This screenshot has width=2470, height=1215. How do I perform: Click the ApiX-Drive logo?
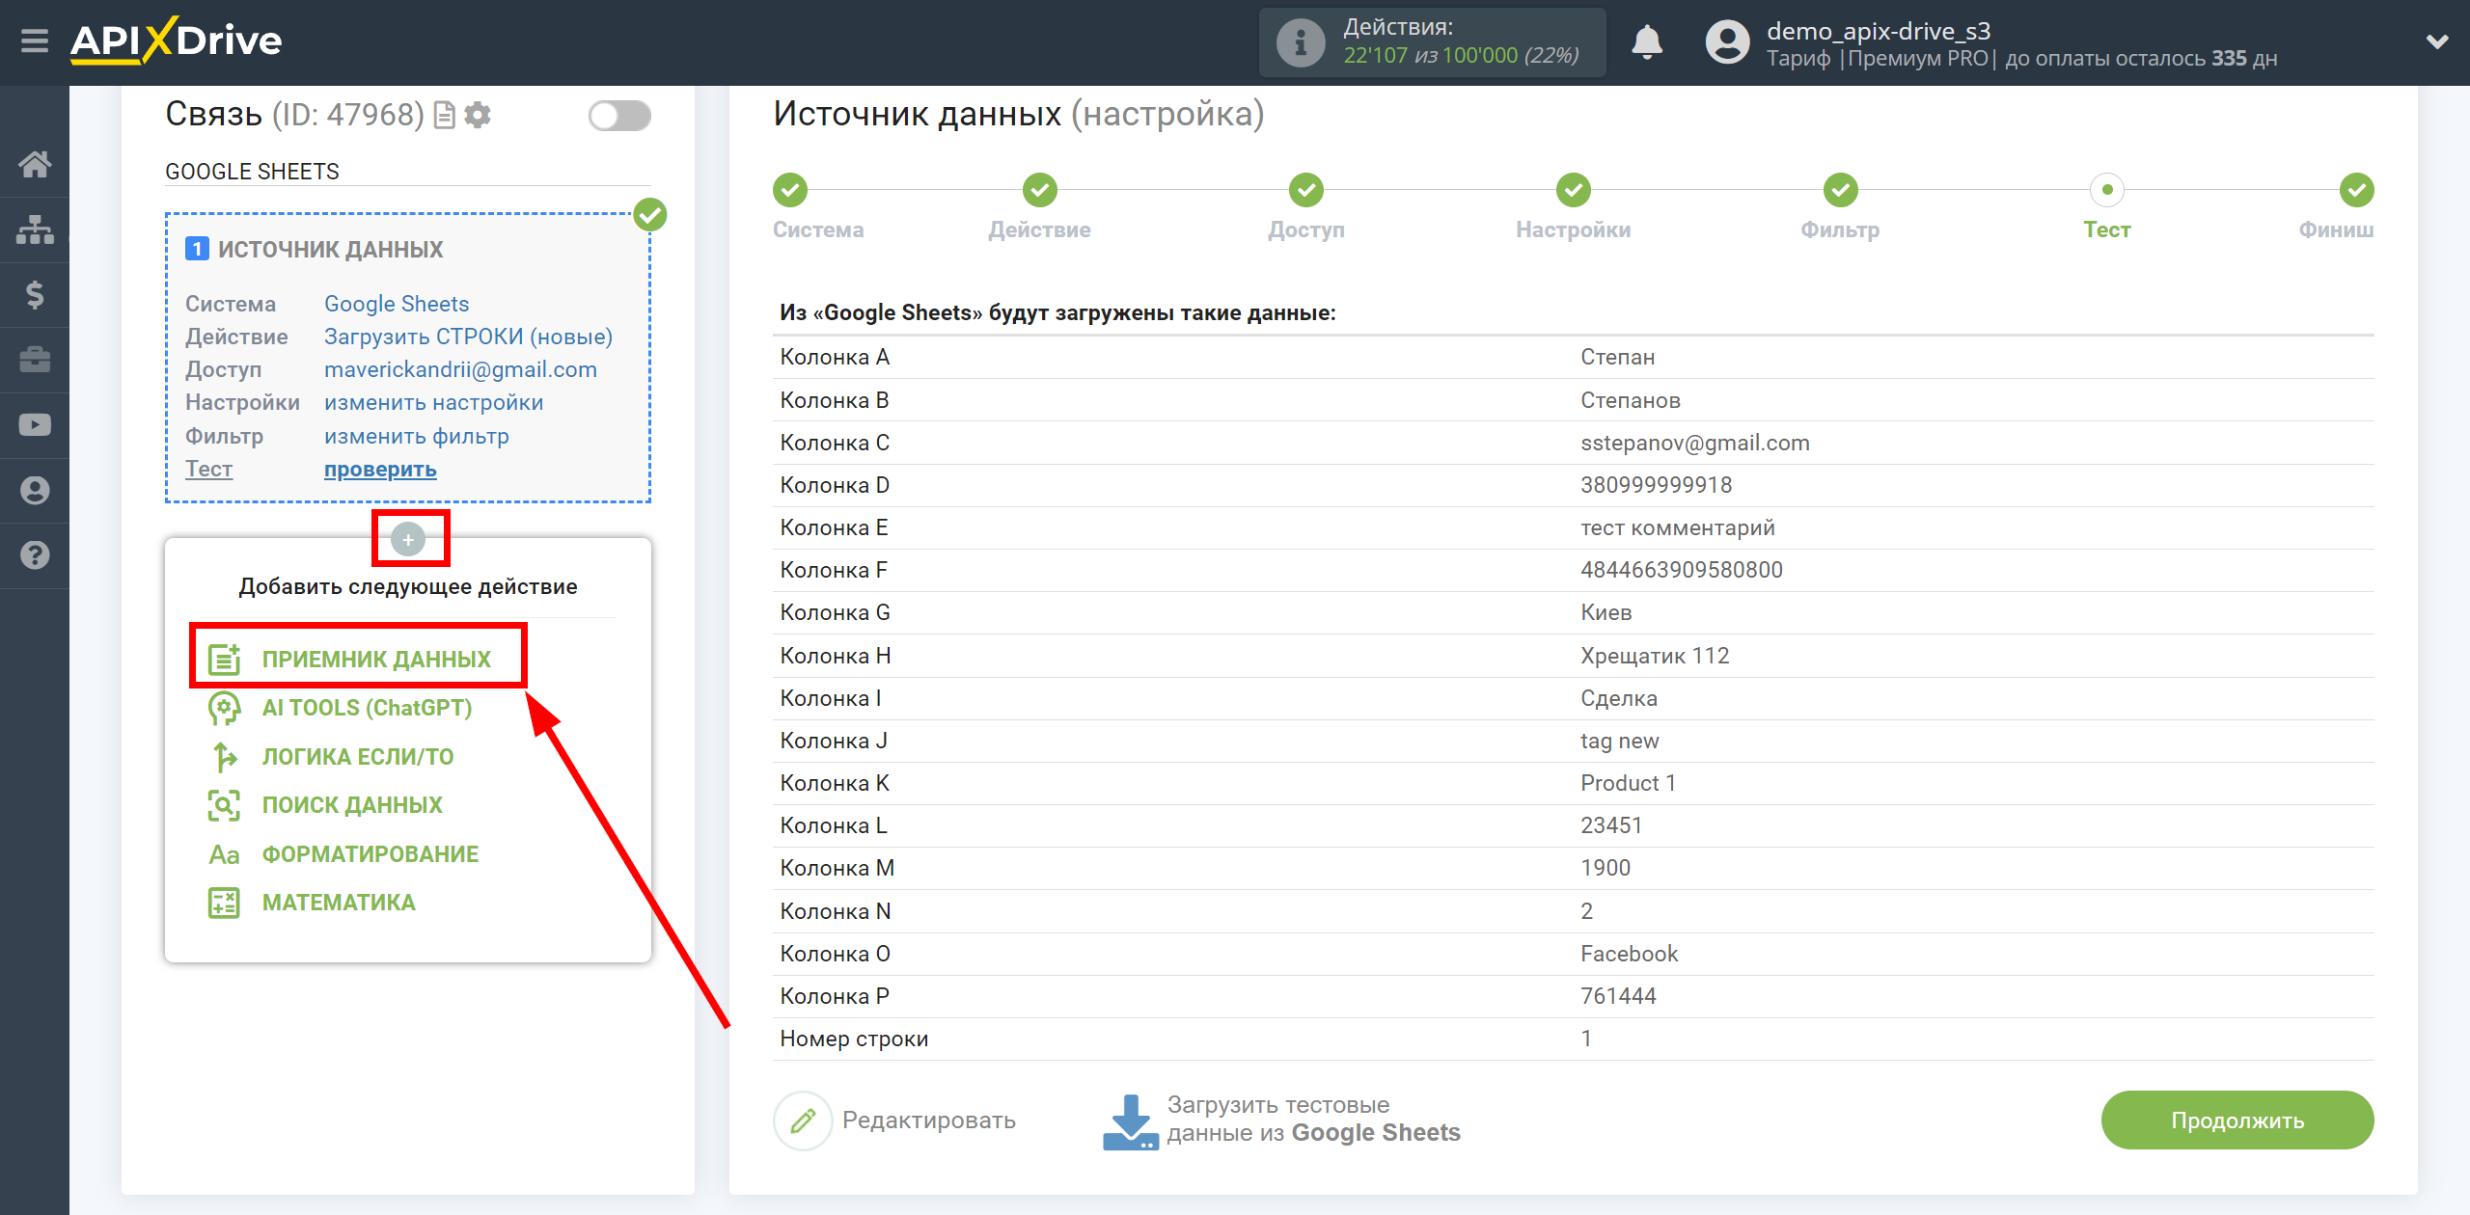point(176,41)
